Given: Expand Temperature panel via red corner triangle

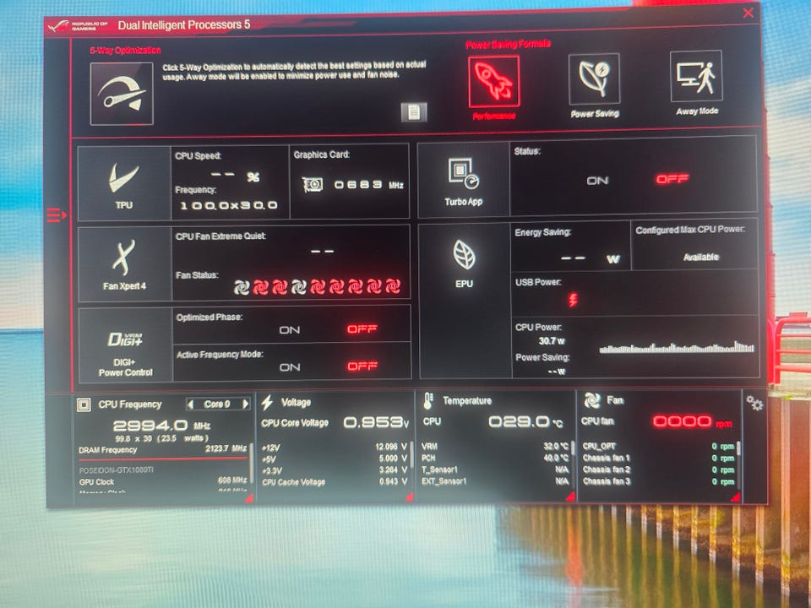Looking at the screenshot, I should (570, 497).
